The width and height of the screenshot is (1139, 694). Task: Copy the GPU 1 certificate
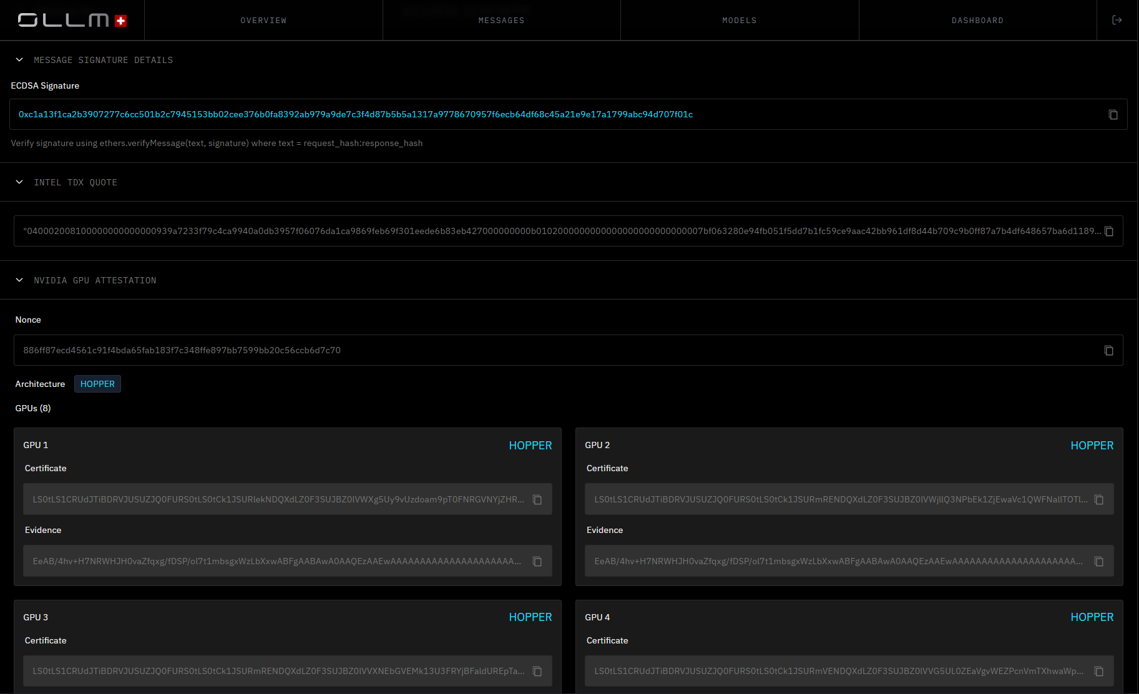537,500
